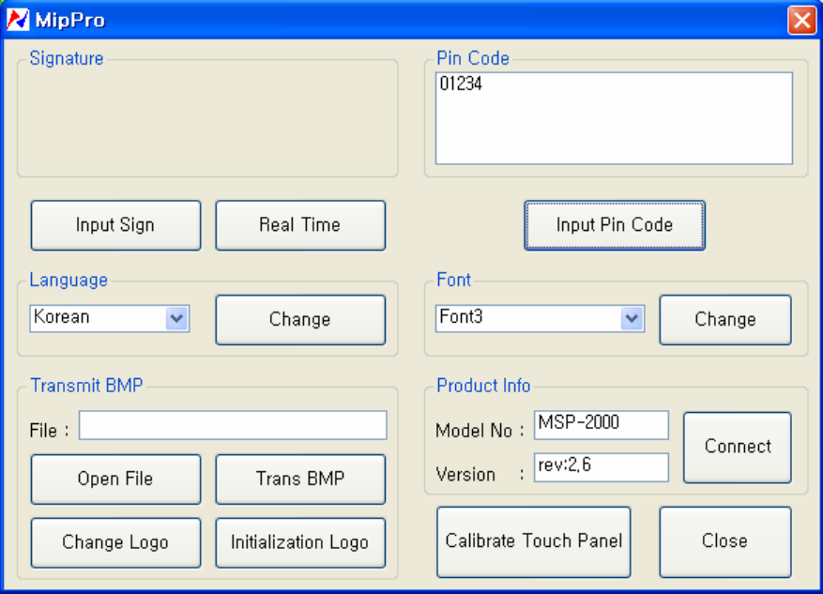Start Calibrate Touch Panel
This screenshot has width=823, height=594.
533,542
